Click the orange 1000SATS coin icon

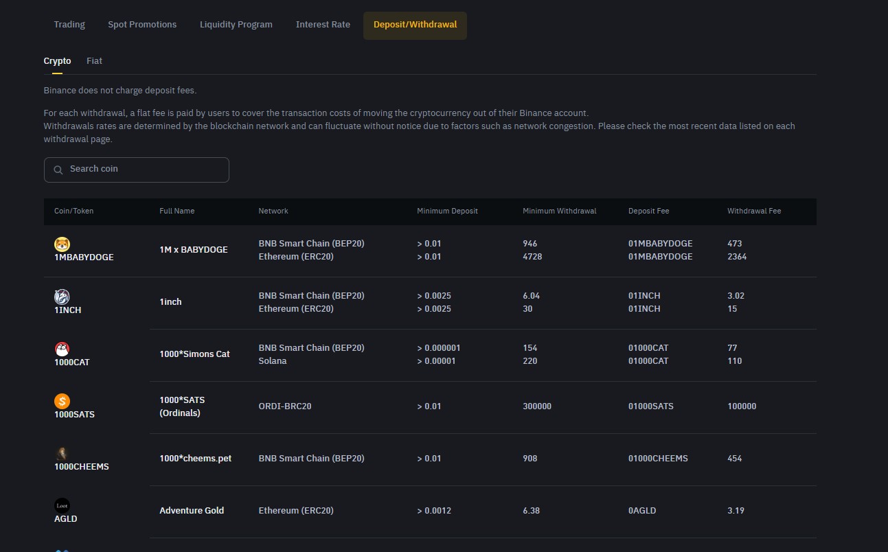tap(62, 401)
